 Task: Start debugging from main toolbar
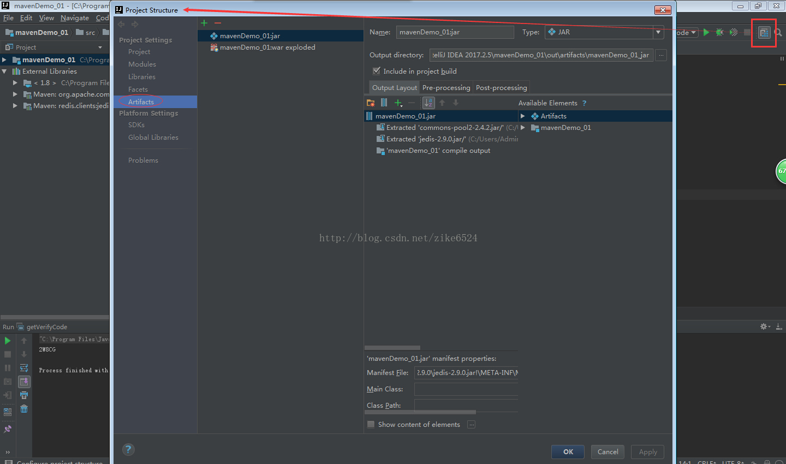click(720, 32)
